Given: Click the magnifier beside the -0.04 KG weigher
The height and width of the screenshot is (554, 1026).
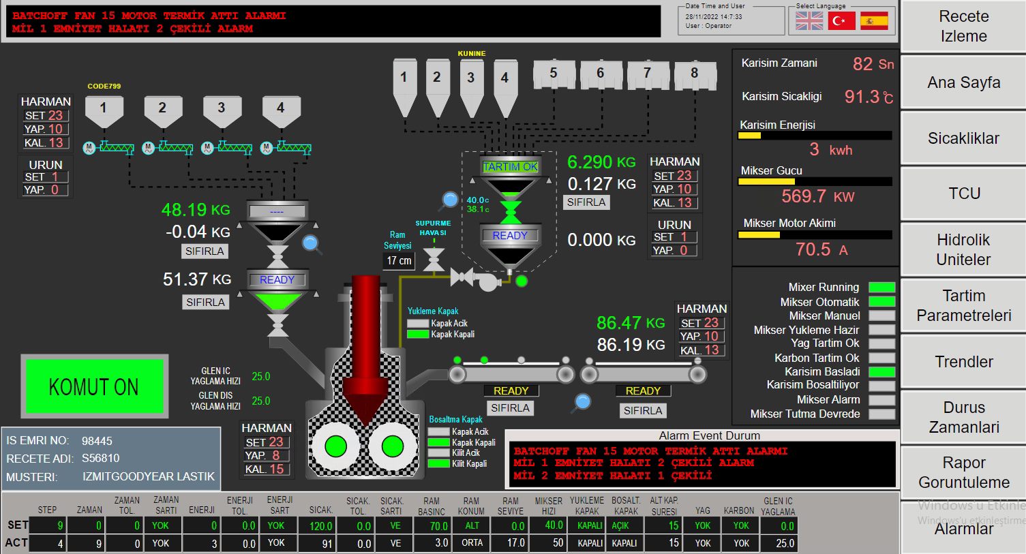Looking at the screenshot, I should [x=311, y=243].
